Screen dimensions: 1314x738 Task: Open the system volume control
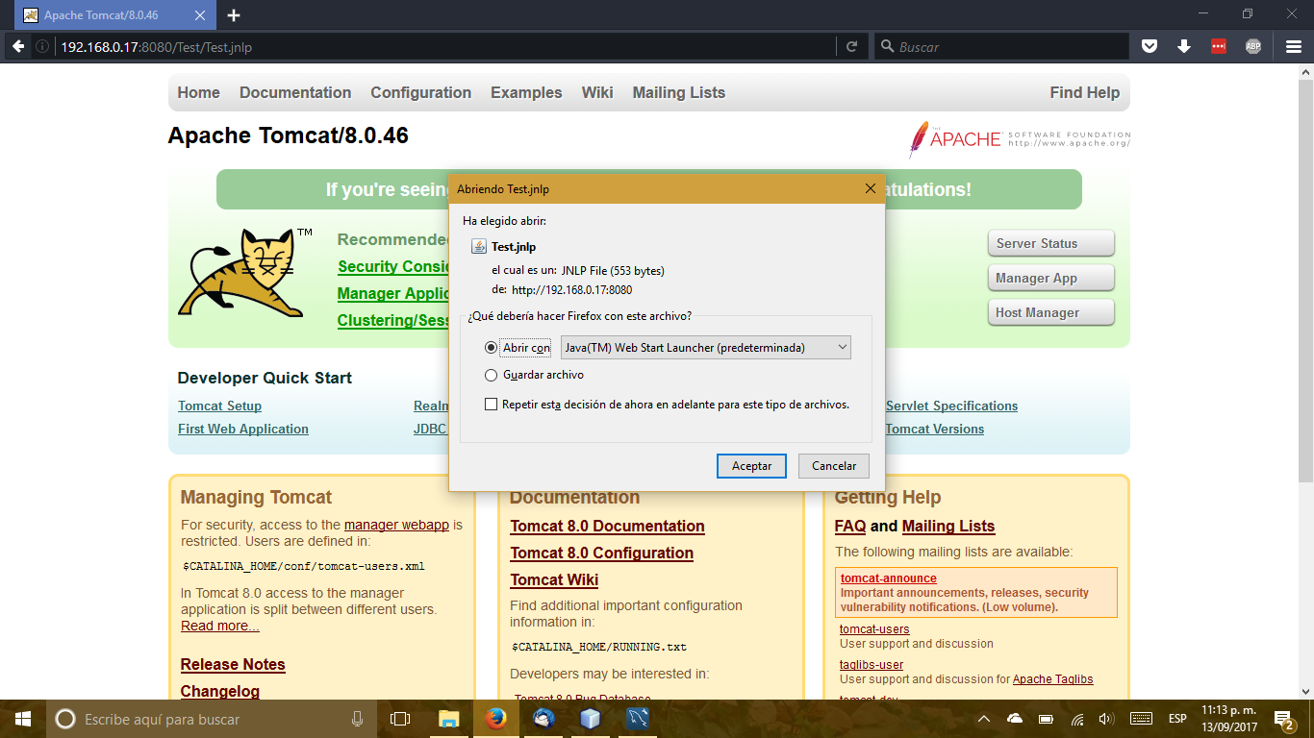pyautogui.click(x=1106, y=718)
